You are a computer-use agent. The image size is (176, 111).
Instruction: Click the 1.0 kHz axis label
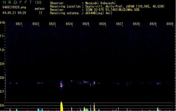click(x=2, y=50)
